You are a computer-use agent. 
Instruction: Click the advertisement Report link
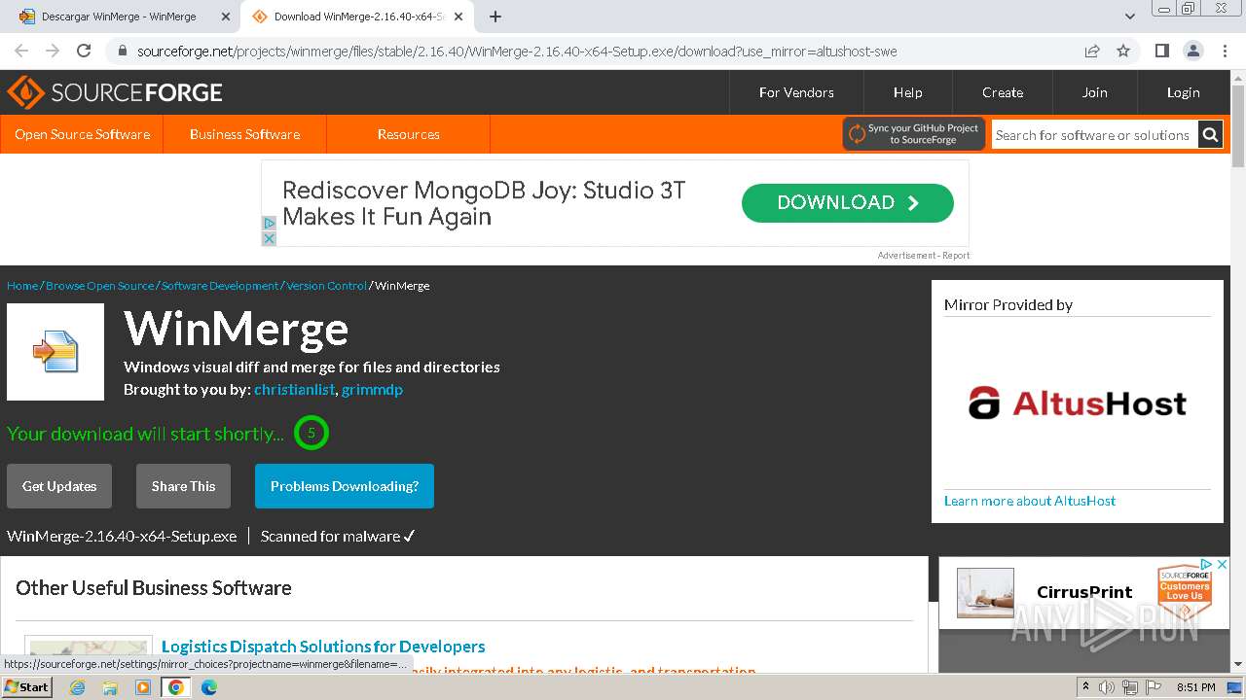click(956, 256)
